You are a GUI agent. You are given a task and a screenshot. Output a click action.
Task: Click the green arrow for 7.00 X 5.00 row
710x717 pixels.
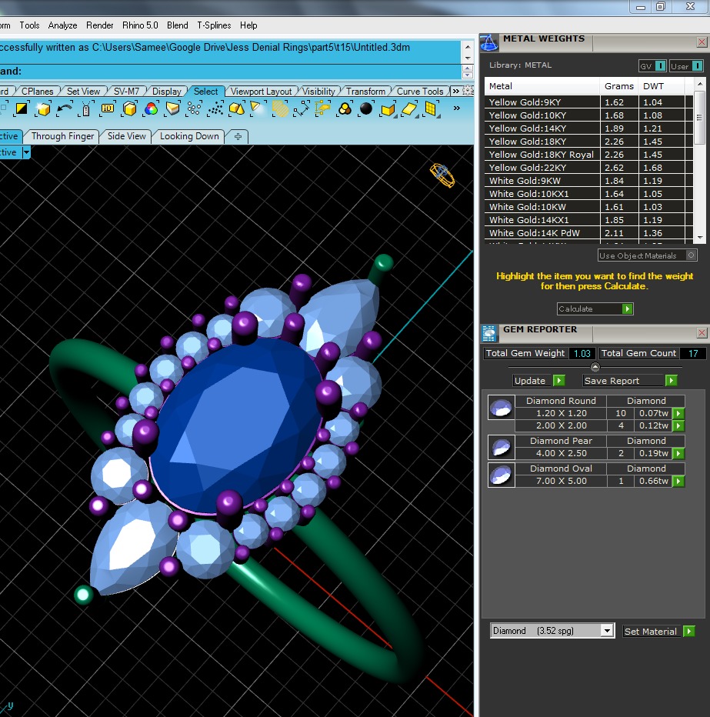[x=678, y=481]
